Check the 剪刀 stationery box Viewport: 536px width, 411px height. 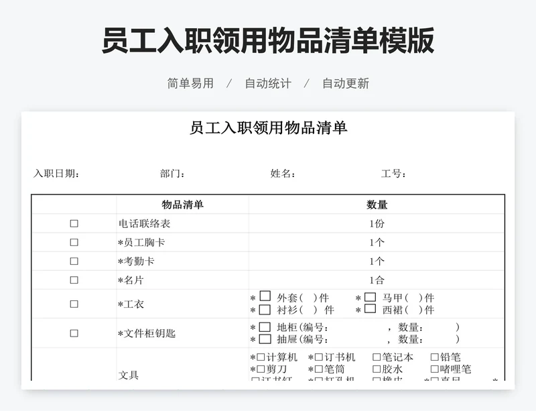(x=261, y=369)
